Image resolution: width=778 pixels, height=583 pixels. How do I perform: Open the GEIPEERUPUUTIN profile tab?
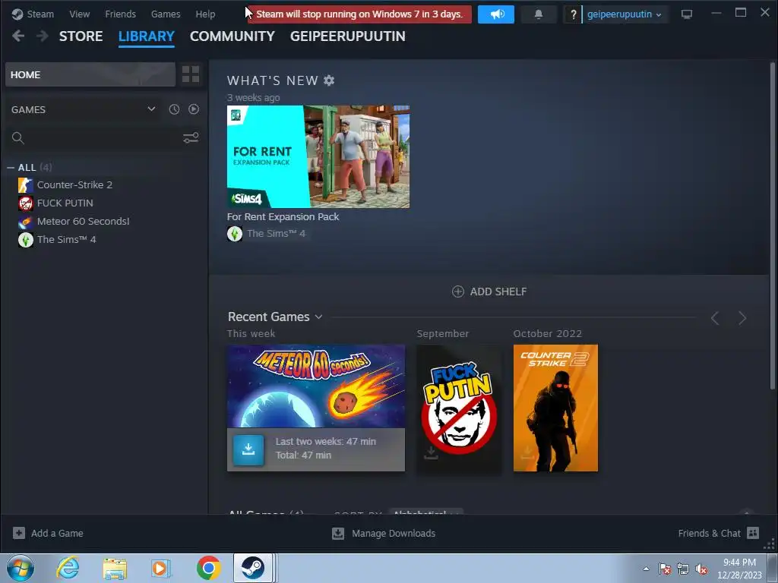pyautogui.click(x=348, y=36)
